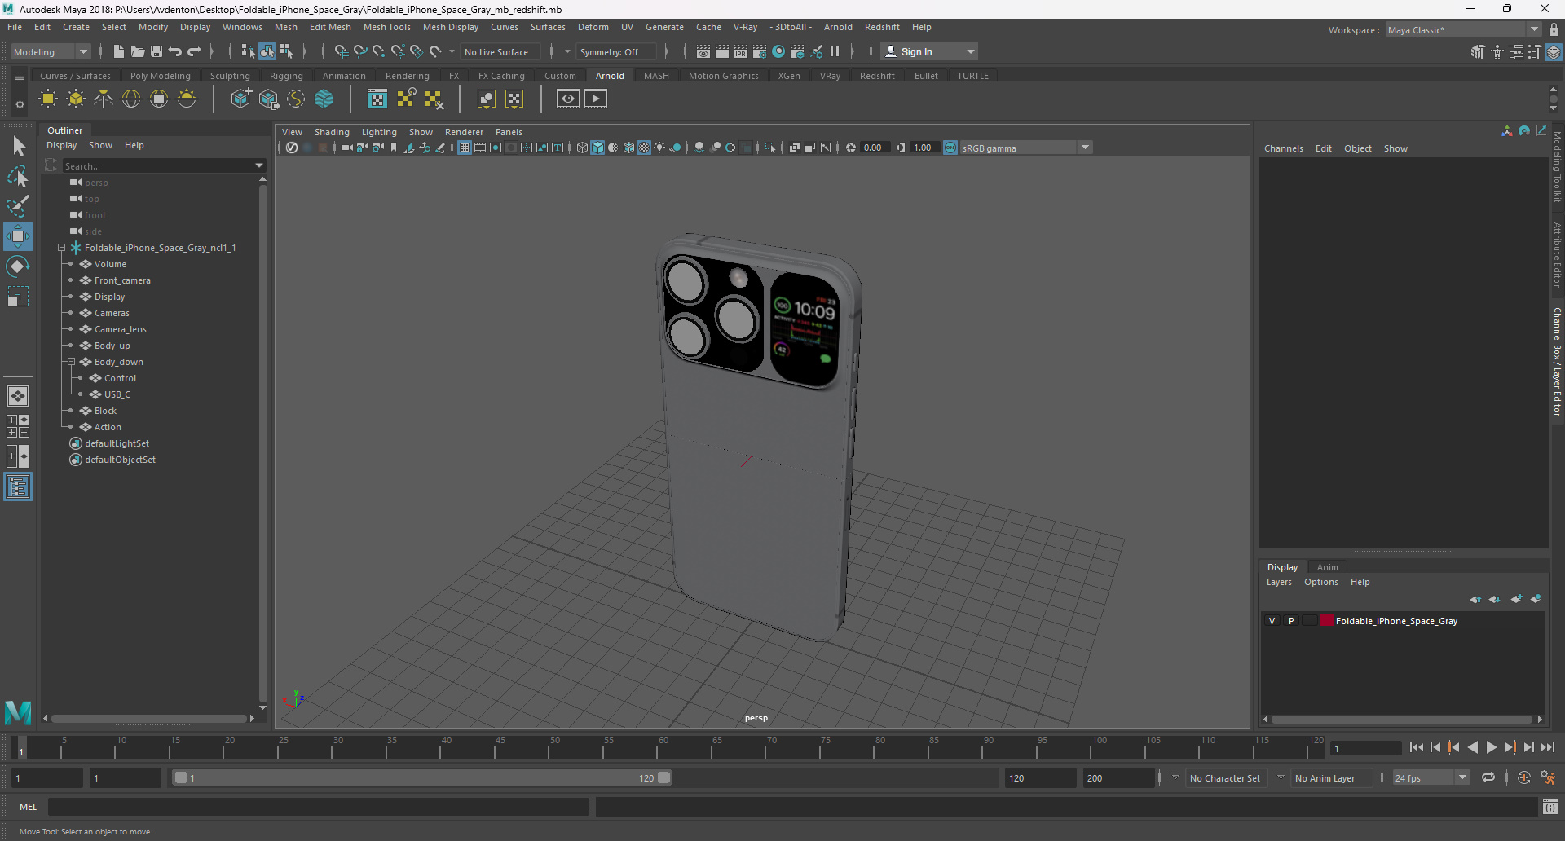
Task: Switch to Rendering shelf tab
Action: click(x=407, y=76)
